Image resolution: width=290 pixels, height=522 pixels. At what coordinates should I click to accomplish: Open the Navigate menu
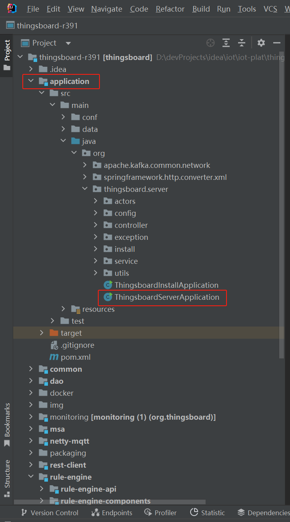(107, 9)
